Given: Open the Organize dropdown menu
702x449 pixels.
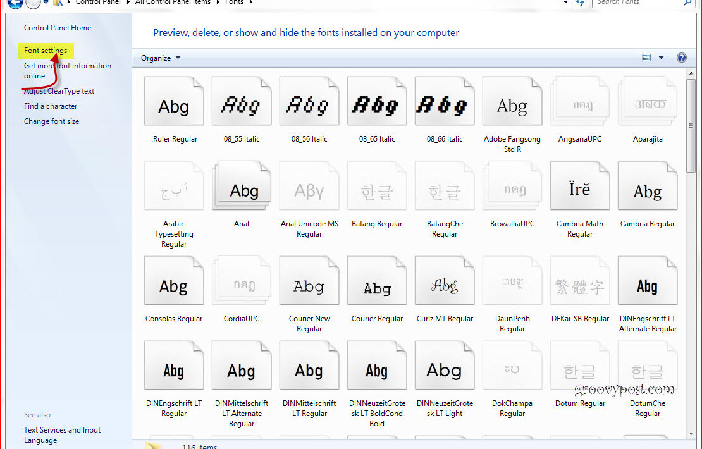Looking at the screenshot, I should tap(160, 58).
